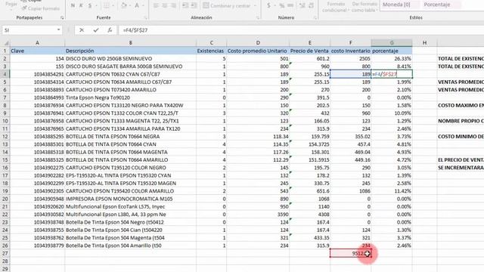Decrease indent button
This screenshot has width=484, height=272.
click(x=185, y=5)
